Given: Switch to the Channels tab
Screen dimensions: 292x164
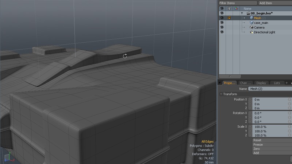Looking at the screenshot, I should tap(245, 83).
